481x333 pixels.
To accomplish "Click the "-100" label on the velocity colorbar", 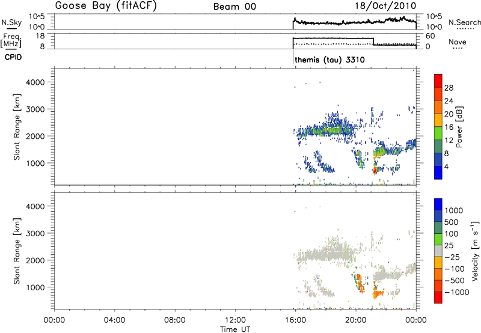I will (x=455, y=269).
